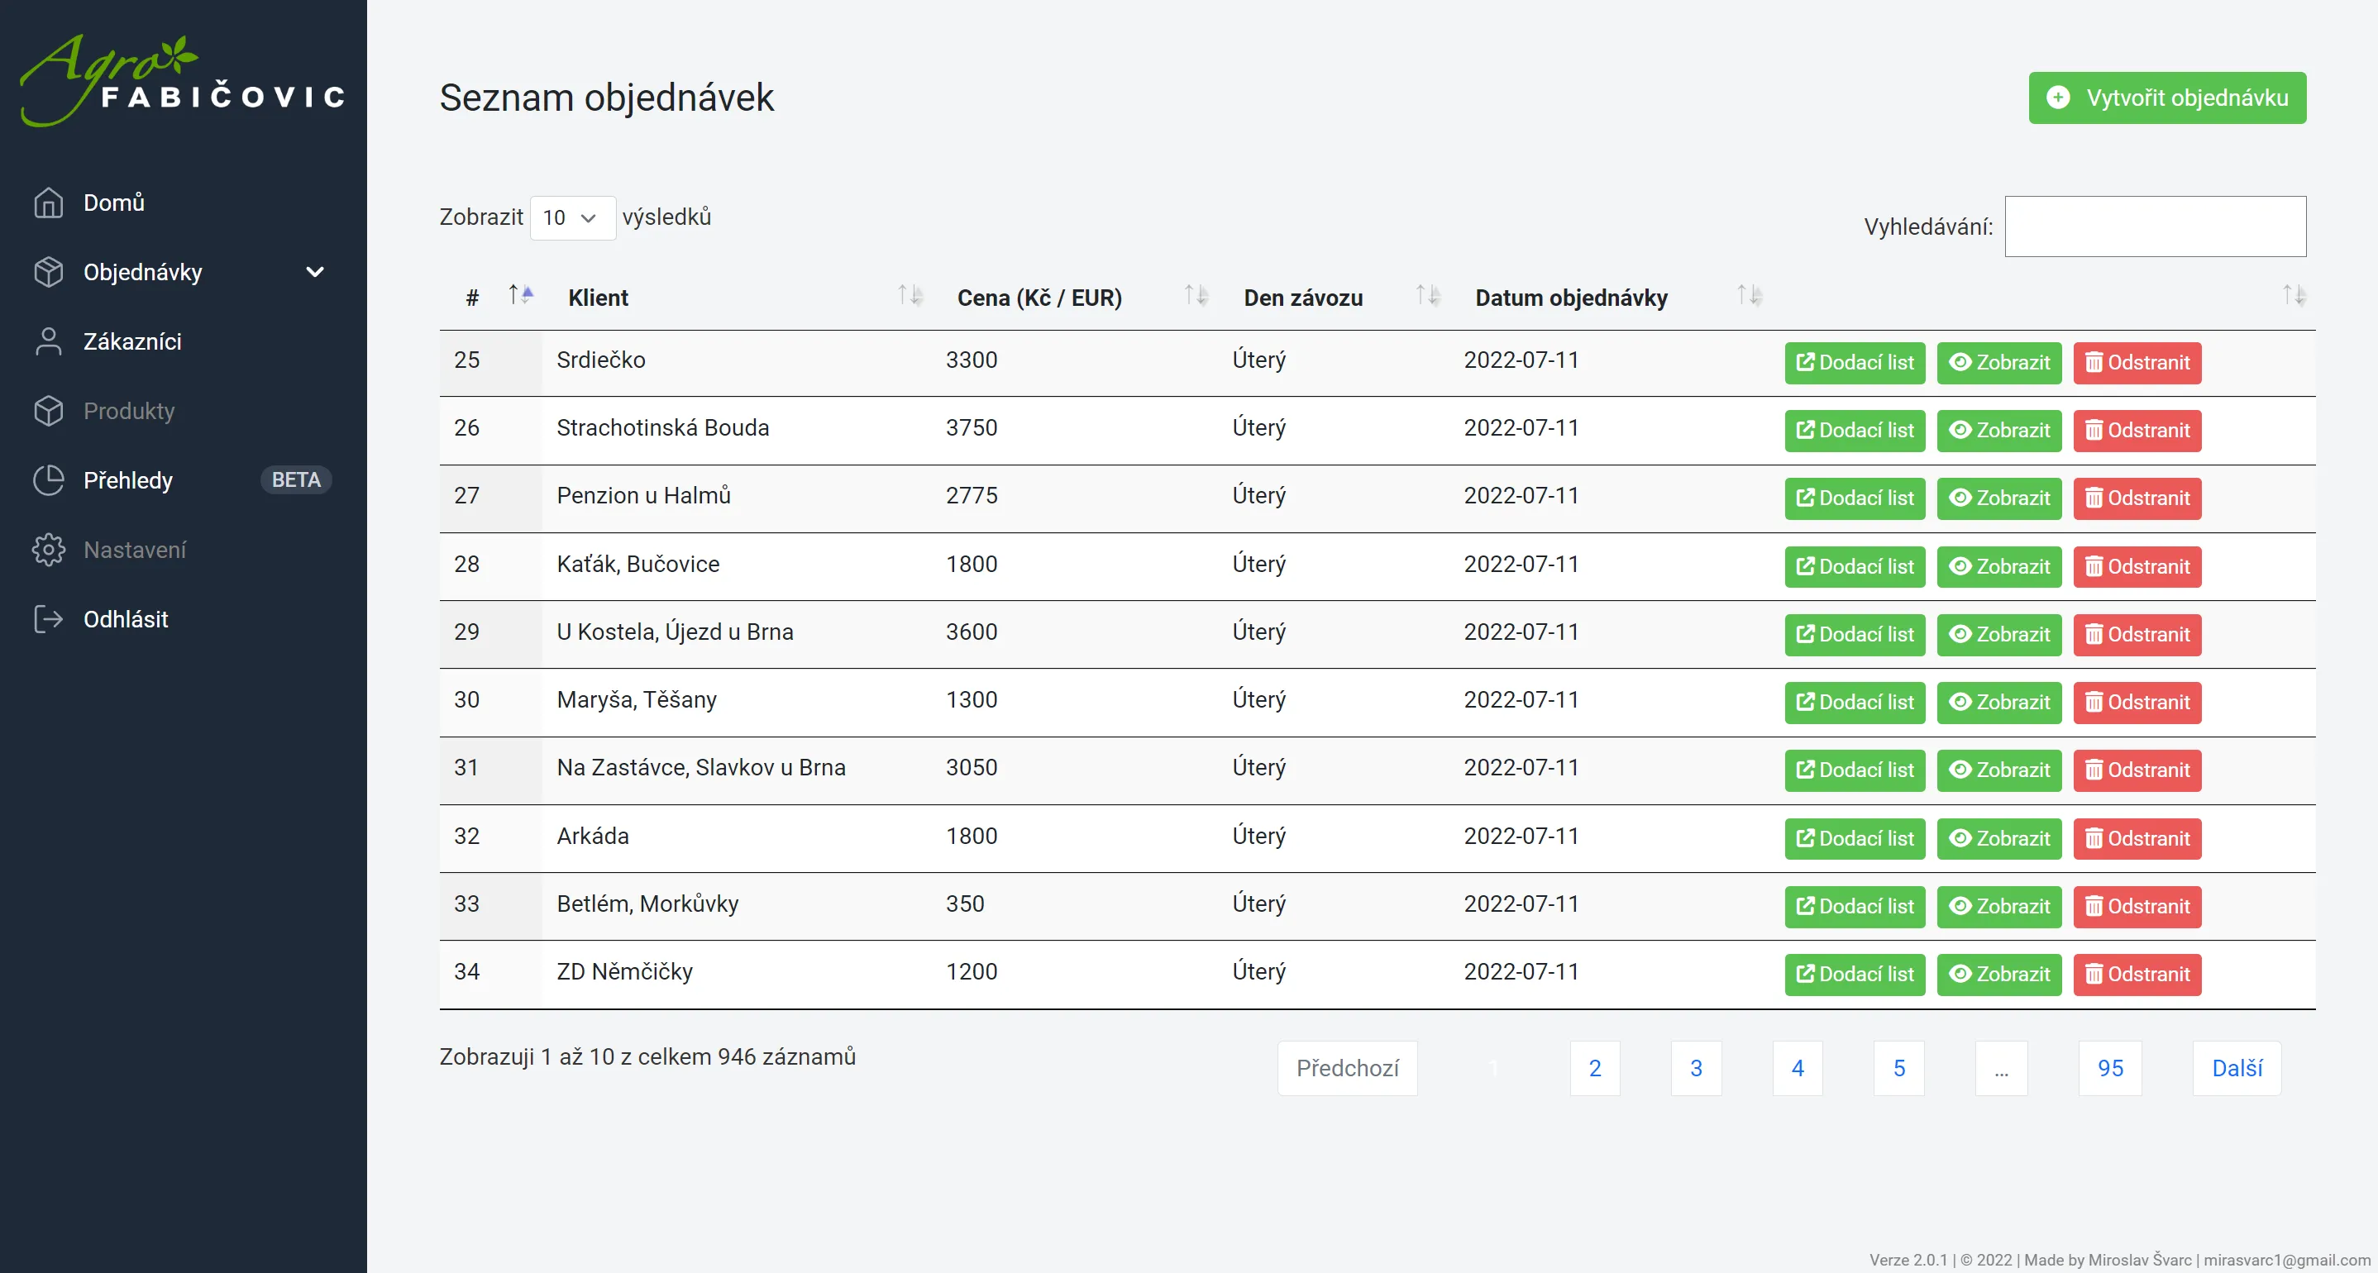Delete the Penzion u Halmů order

(x=2136, y=498)
